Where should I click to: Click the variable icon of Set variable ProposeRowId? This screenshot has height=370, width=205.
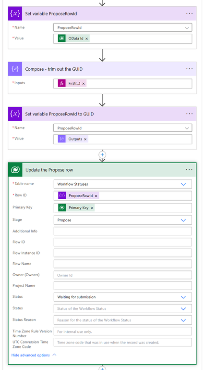tap(15, 13)
